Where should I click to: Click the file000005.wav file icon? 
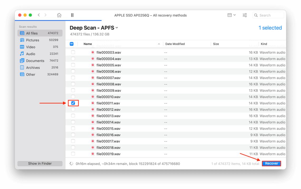pyautogui.click(x=93, y=65)
